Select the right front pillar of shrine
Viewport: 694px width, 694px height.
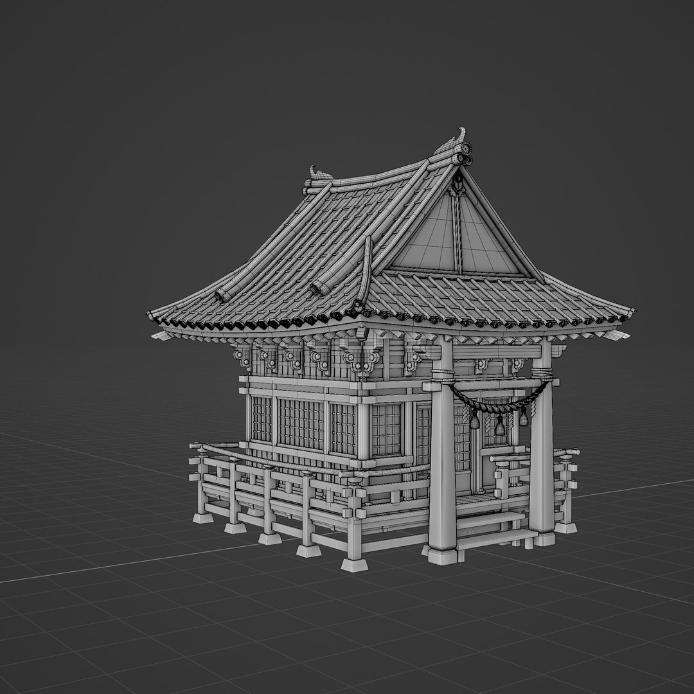pos(542,443)
